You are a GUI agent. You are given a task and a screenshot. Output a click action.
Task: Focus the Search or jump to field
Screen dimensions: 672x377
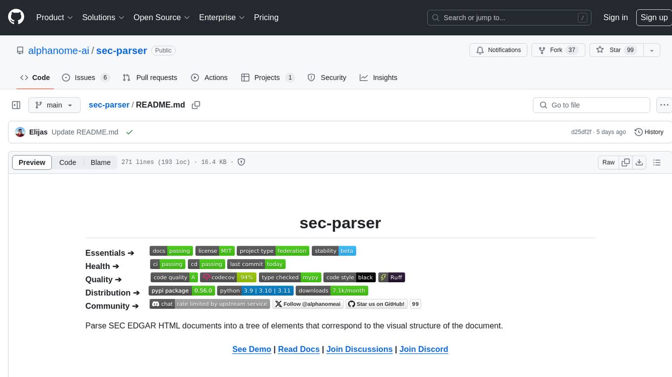(510, 17)
